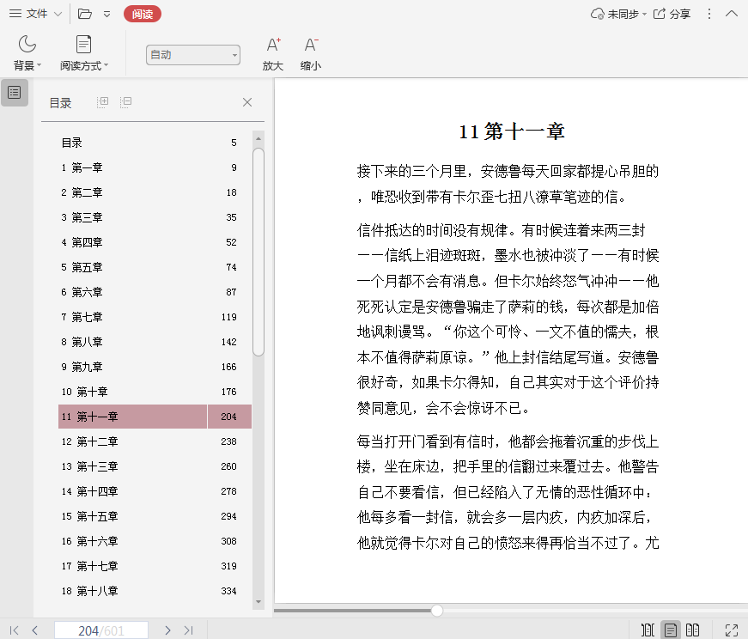Switch to single-page layout view
The width and height of the screenshot is (748, 639).
point(671,630)
